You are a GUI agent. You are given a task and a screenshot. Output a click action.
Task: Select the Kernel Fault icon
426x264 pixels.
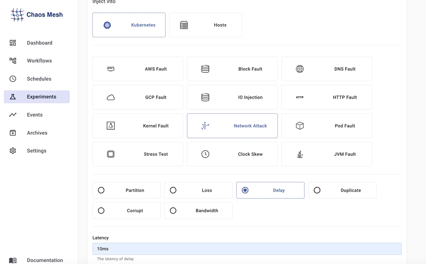click(x=111, y=126)
